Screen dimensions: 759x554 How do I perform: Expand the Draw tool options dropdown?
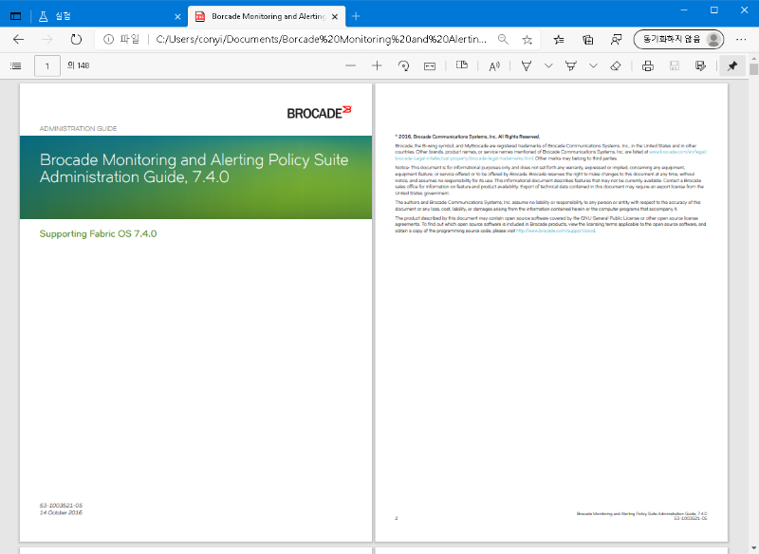(548, 65)
